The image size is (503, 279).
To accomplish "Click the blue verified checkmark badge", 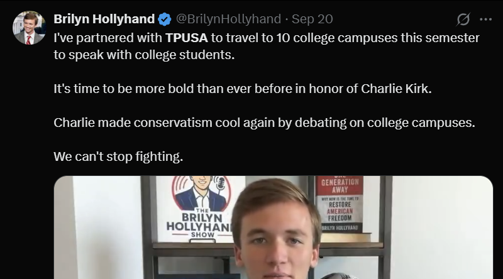I will (165, 19).
